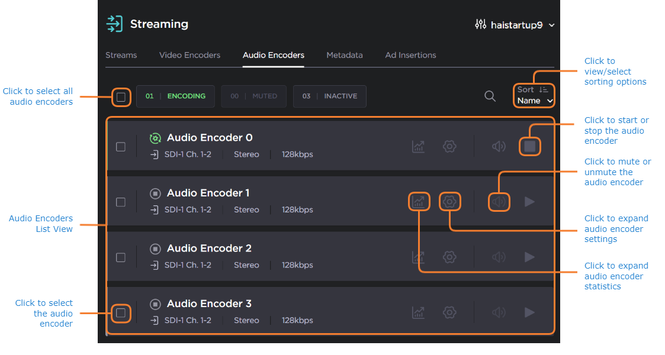The width and height of the screenshot is (665, 355).
Task: Filter by the 01 Encoding status button
Action: [x=175, y=96]
